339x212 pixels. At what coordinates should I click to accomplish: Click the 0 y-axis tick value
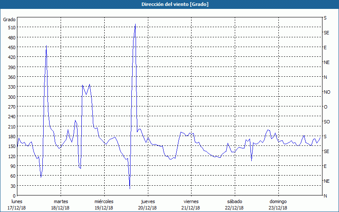(x=14, y=196)
